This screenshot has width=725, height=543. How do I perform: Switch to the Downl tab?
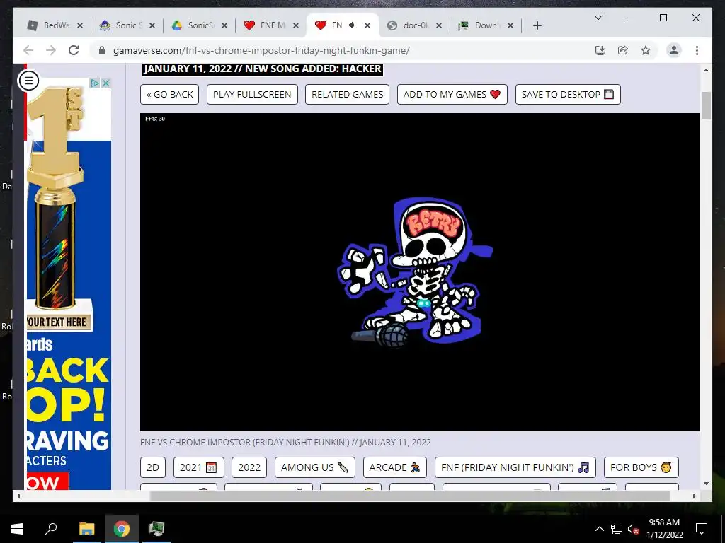486,25
